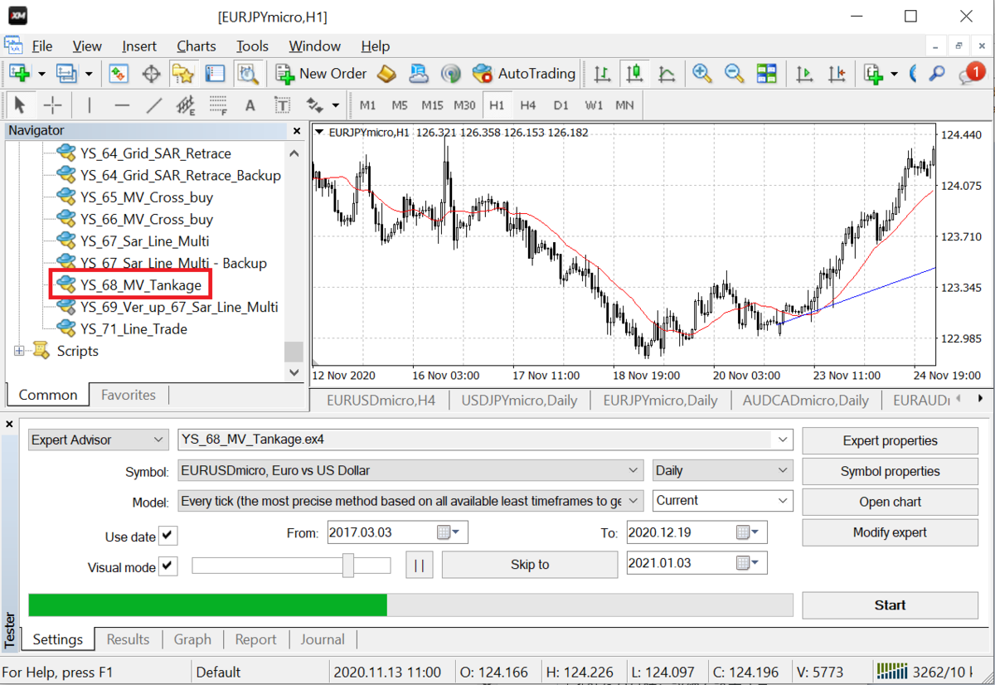Toggle the Use date checkbox
This screenshot has width=995, height=685.
tap(168, 537)
